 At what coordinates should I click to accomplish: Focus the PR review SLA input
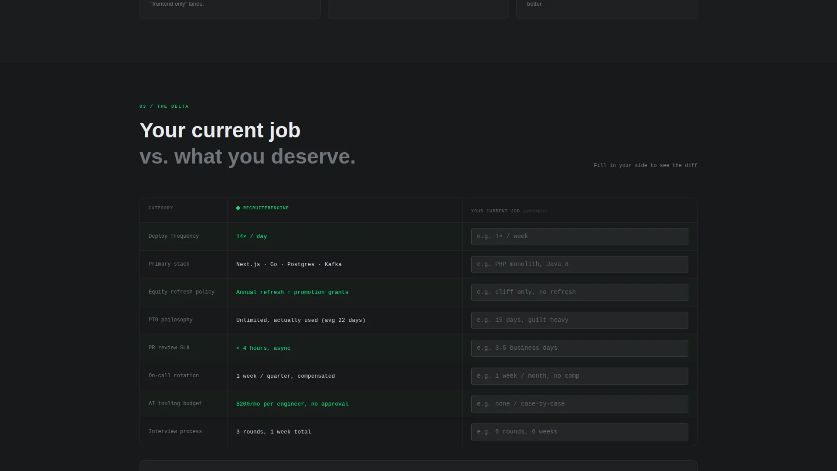[579, 348]
